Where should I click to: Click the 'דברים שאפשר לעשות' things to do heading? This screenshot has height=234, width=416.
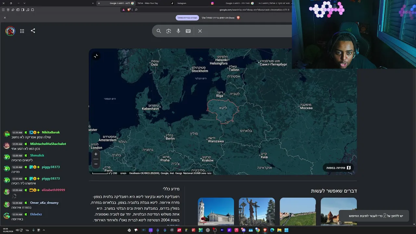pyautogui.click(x=334, y=191)
